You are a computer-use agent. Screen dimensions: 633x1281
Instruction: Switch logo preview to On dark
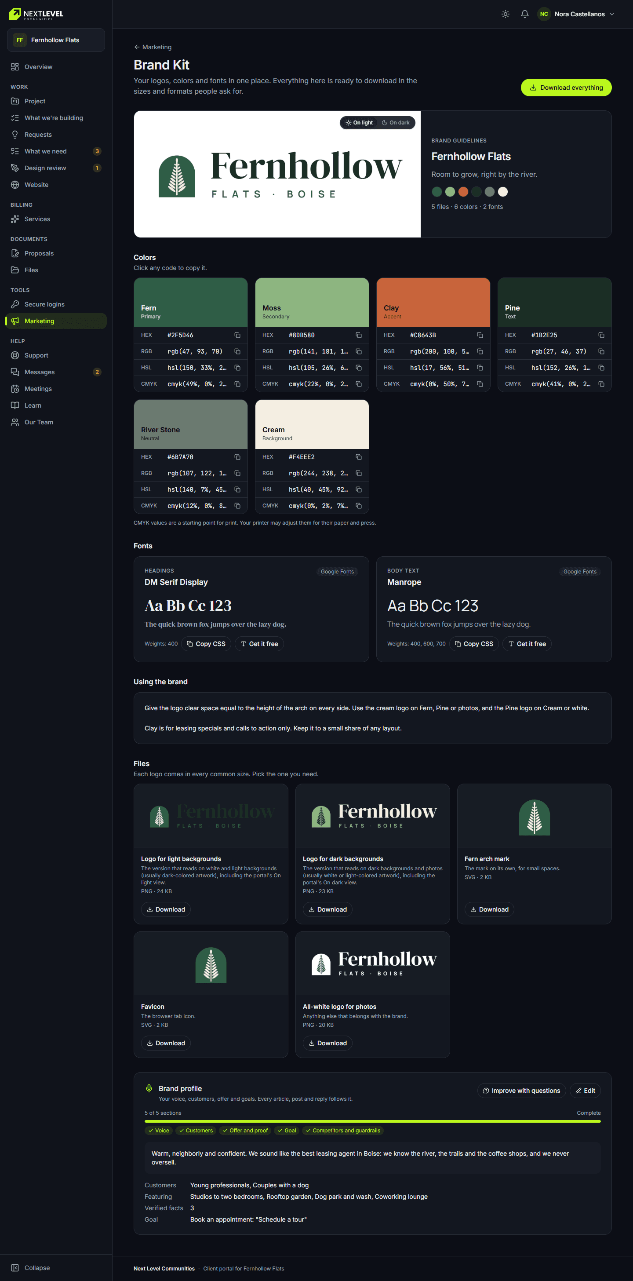(x=396, y=123)
